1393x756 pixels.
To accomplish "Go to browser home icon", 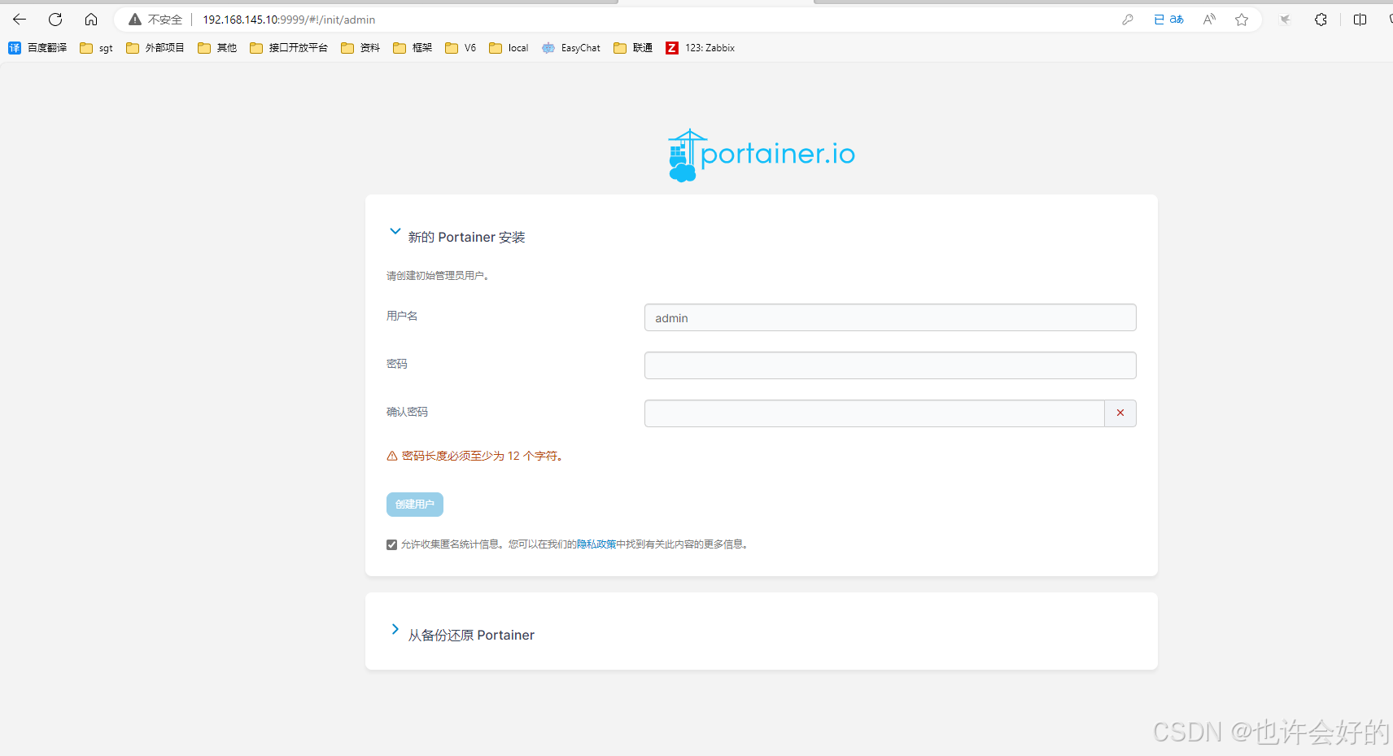I will pyautogui.click(x=91, y=20).
